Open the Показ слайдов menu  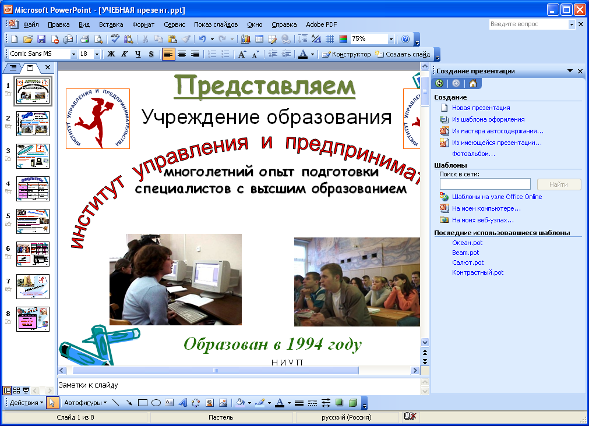(216, 24)
